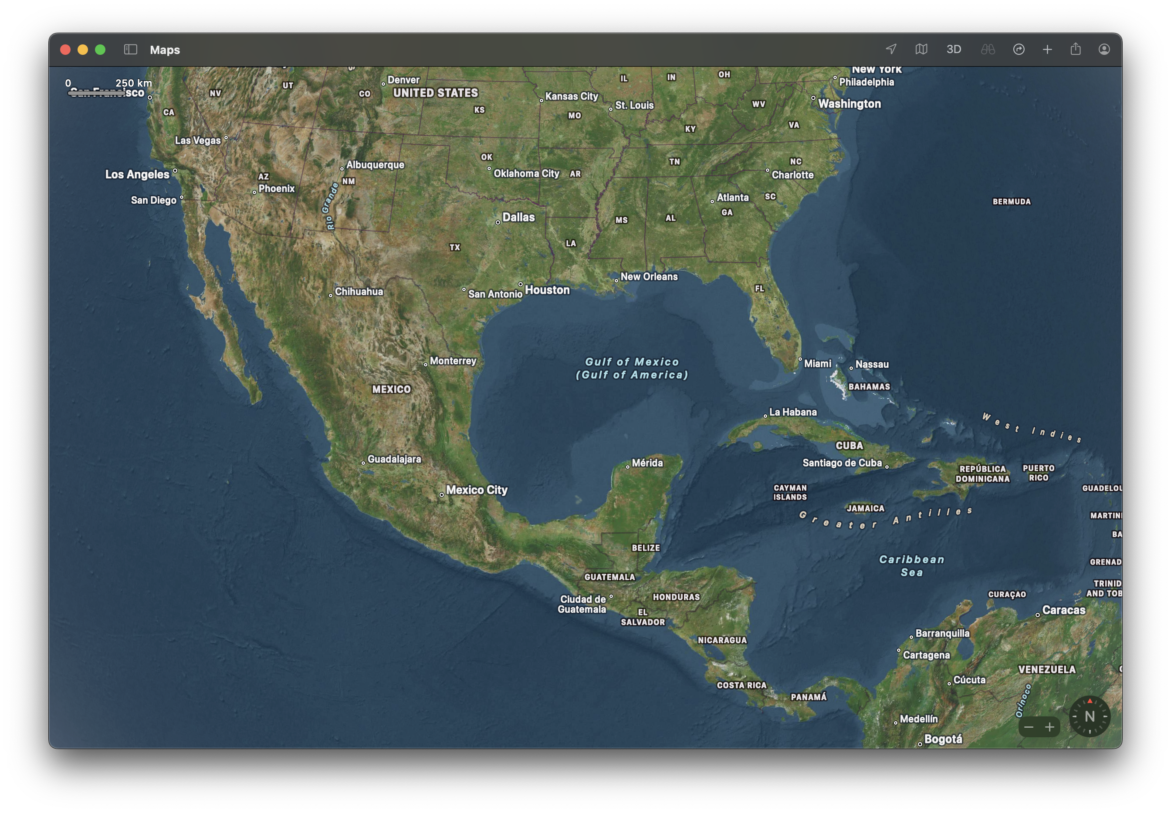Select the Caribbean Sea label
The image size is (1171, 813).
click(x=911, y=565)
